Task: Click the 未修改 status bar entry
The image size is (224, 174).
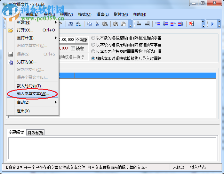Action: [x=179, y=167]
